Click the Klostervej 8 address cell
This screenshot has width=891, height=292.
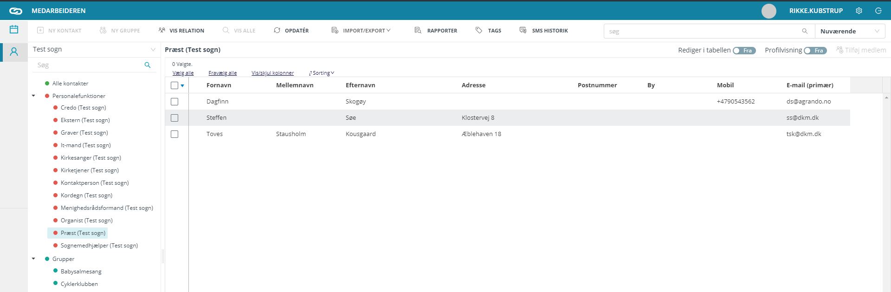478,117
